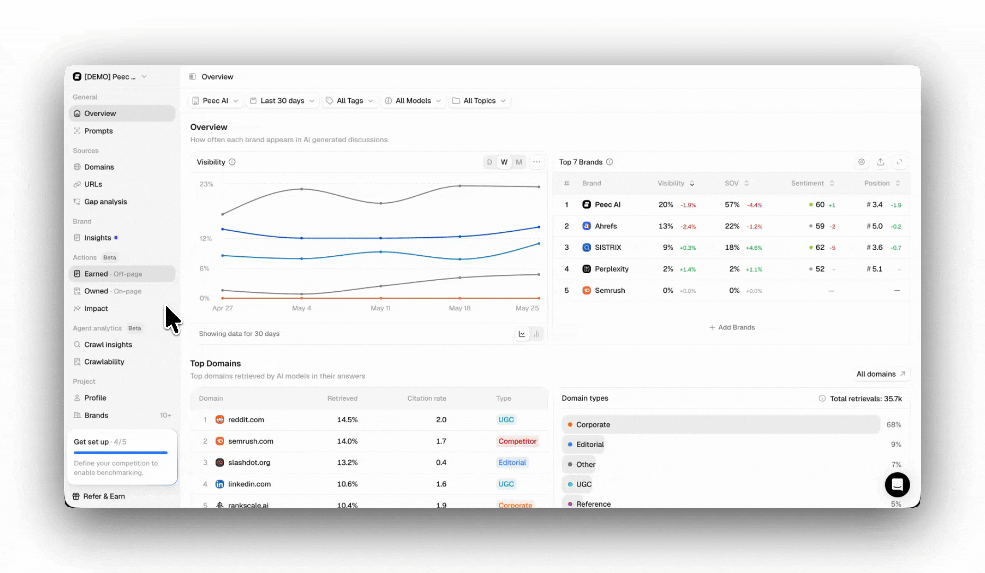Switch Visibility chart to bar view
985x573 pixels.
pyautogui.click(x=537, y=334)
